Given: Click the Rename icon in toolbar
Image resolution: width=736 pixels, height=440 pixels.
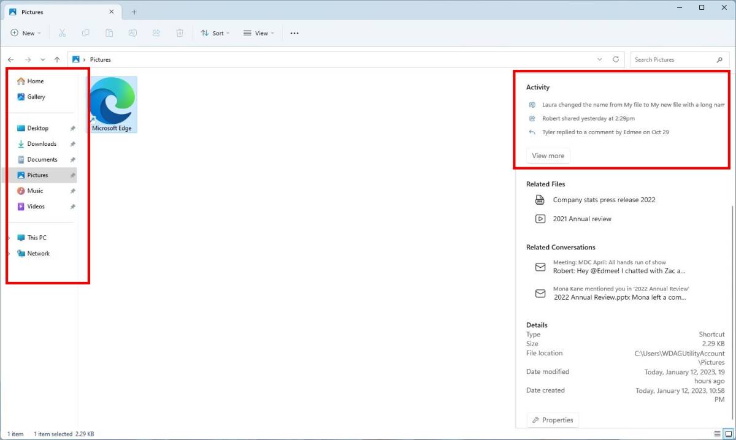Looking at the screenshot, I should (132, 33).
